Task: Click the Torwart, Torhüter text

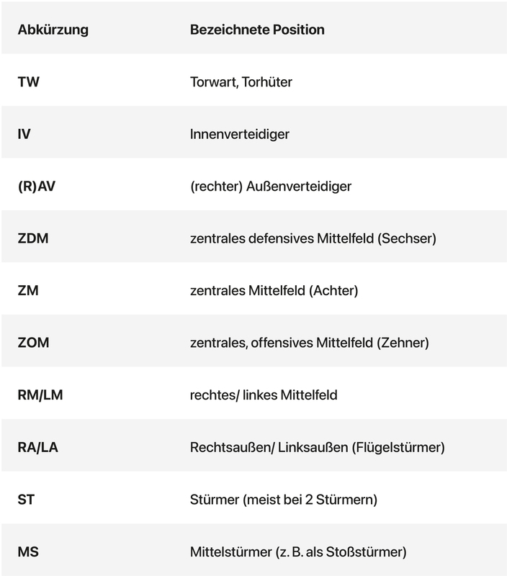Action: (241, 82)
